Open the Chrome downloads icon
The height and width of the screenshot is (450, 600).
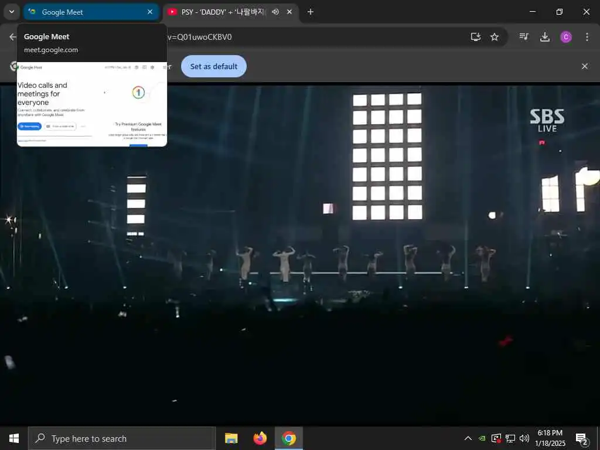pos(544,37)
